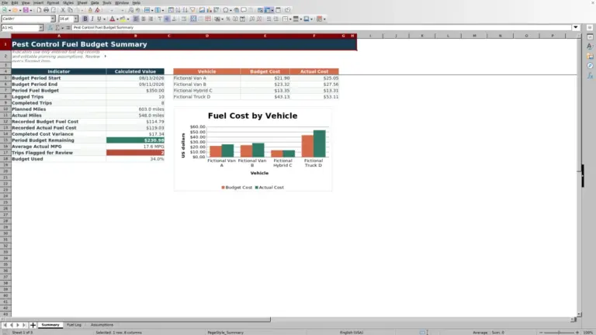
Task: Click the Save document icon
Action: click(x=26, y=10)
